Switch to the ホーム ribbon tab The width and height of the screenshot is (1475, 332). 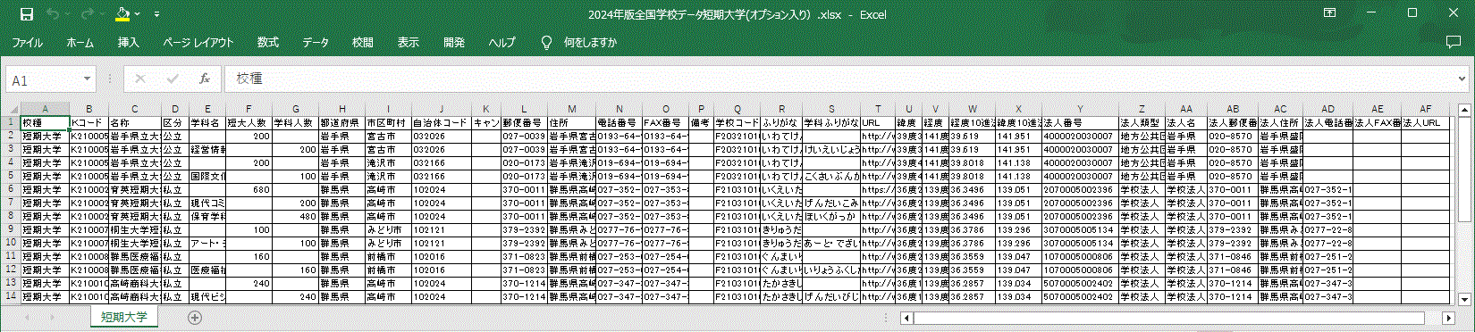pyautogui.click(x=80, y=42)
